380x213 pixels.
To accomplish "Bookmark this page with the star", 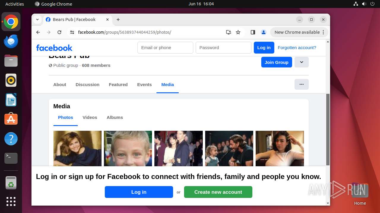I will 238,32.
